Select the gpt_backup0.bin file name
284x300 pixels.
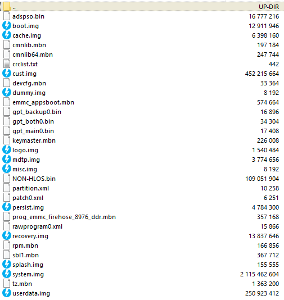point(37,112)
